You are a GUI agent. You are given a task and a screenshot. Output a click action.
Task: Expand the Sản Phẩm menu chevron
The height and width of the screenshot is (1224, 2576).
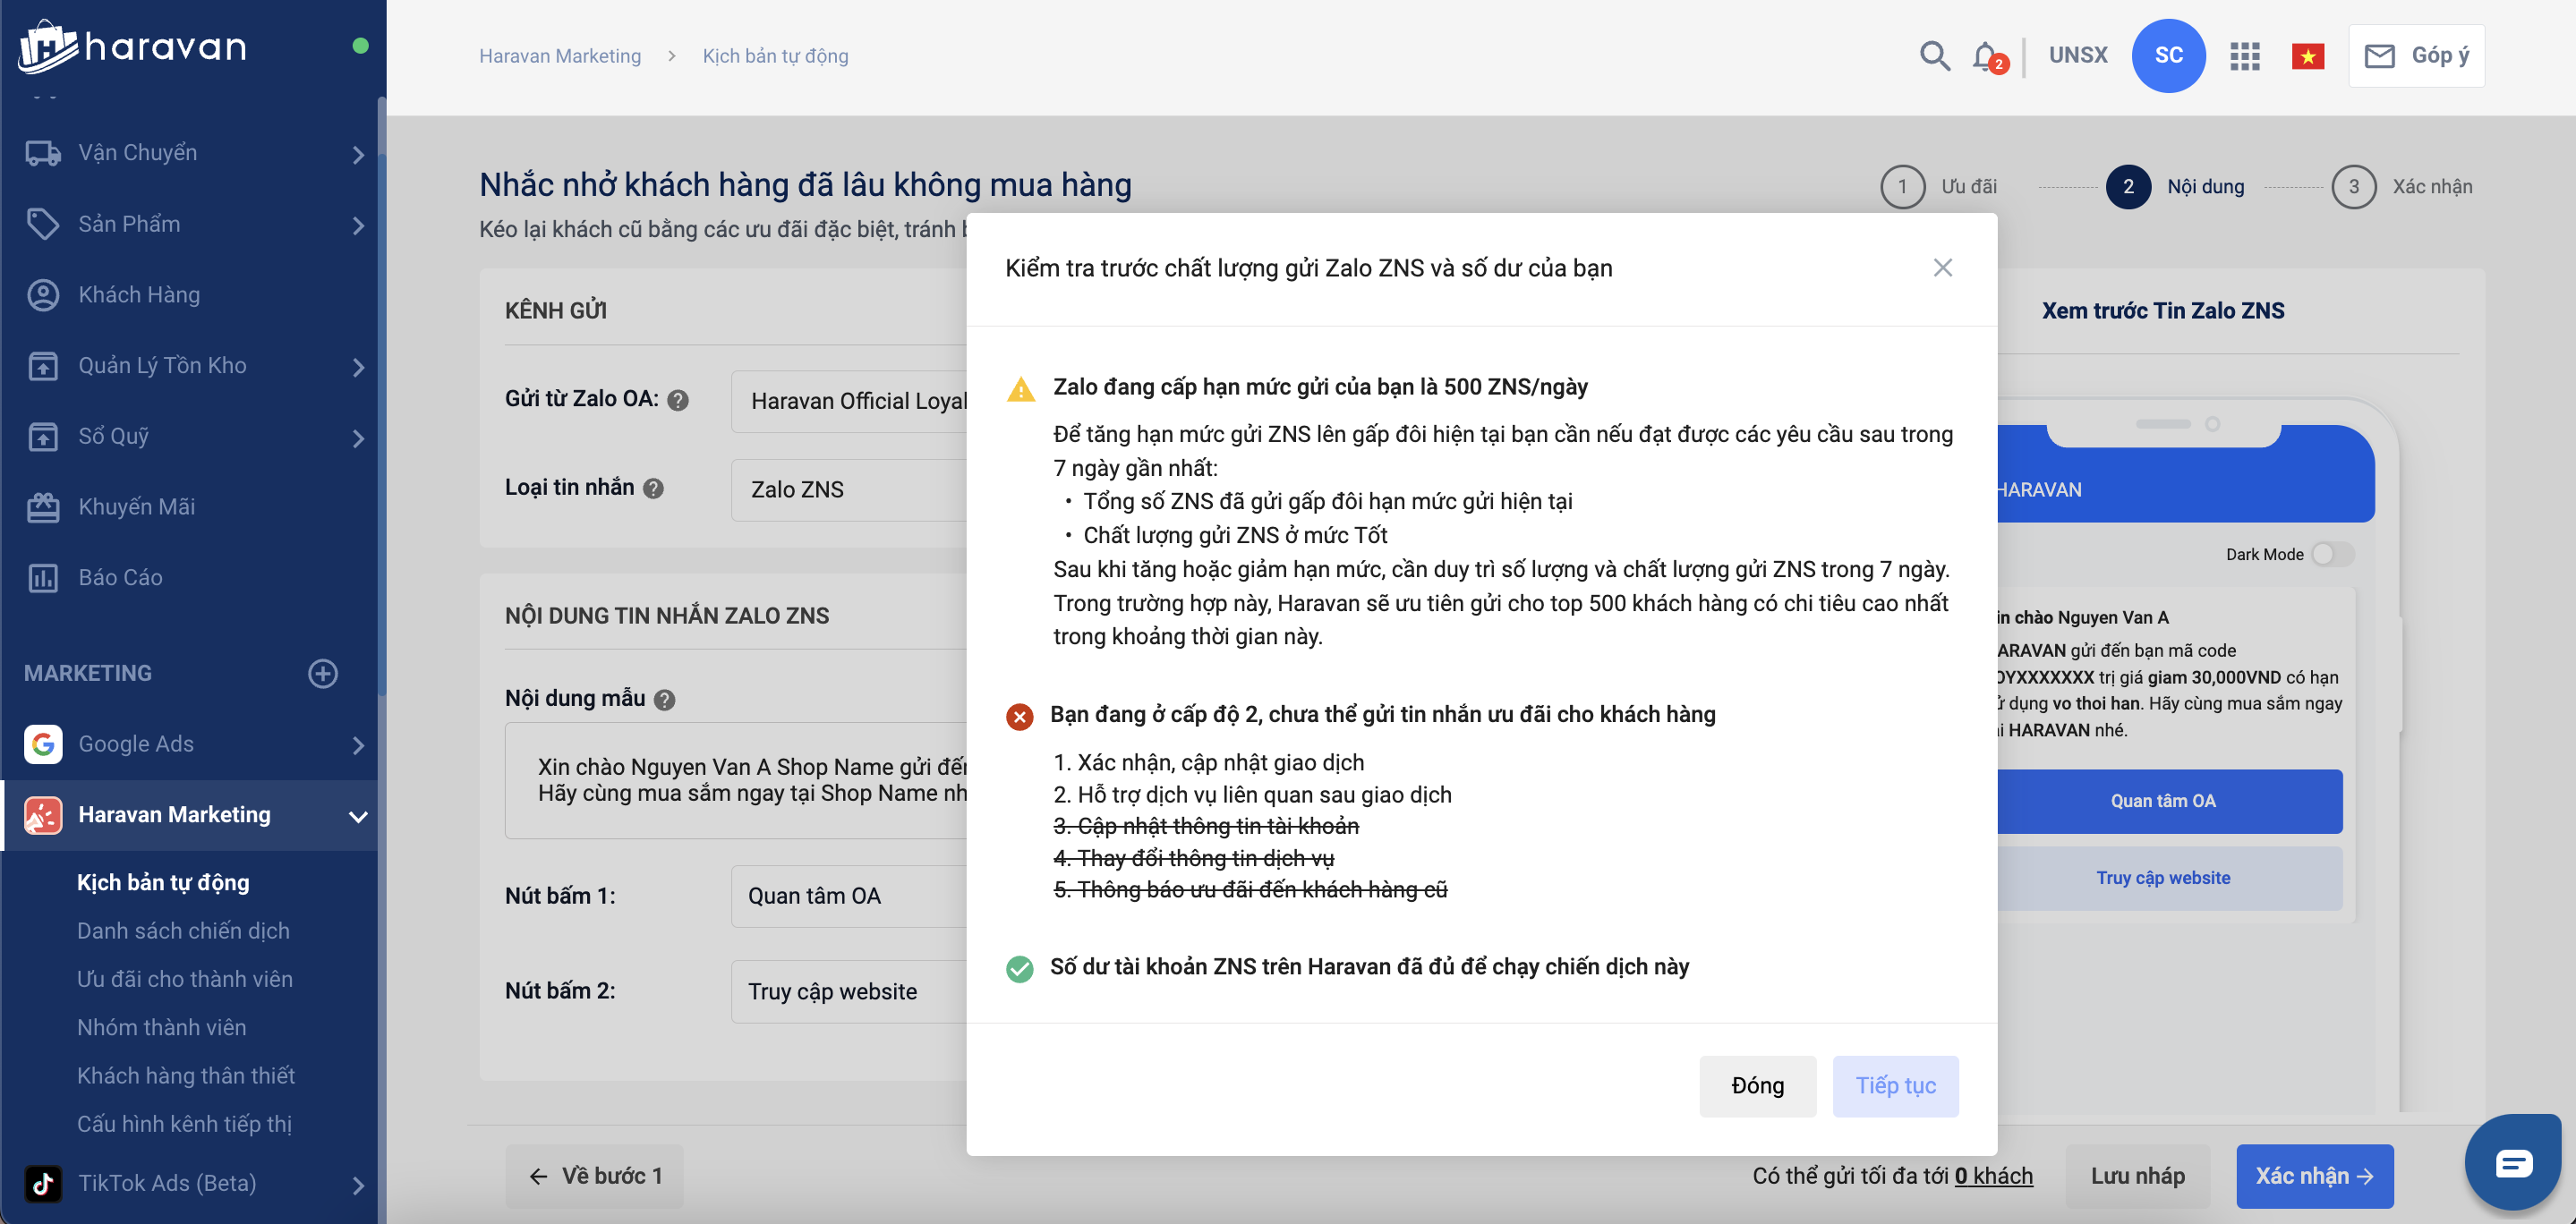pyautogui.click(x=358, y=226)
